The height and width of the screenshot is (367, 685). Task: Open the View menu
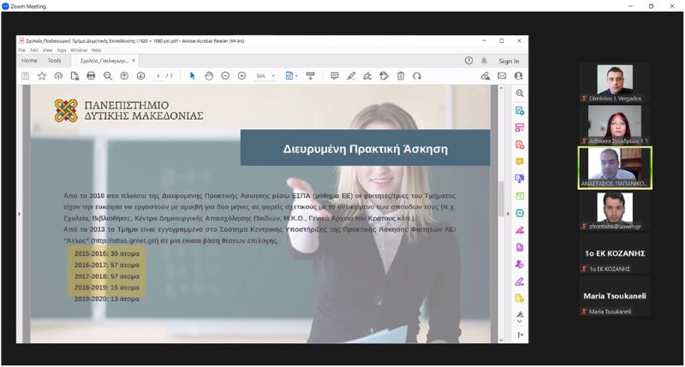pos(48,50)
